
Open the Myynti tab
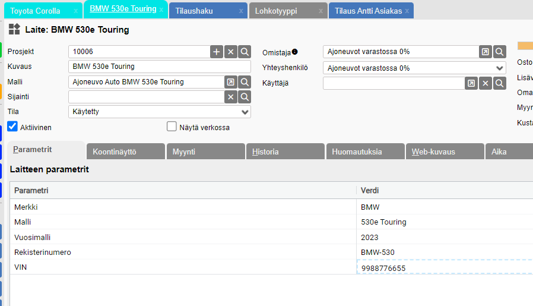(x=205, y=152)
